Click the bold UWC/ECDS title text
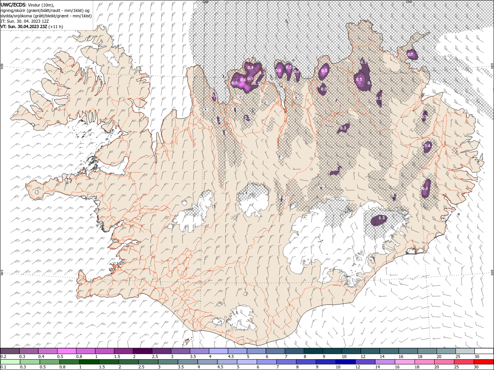 coord(13,5)
